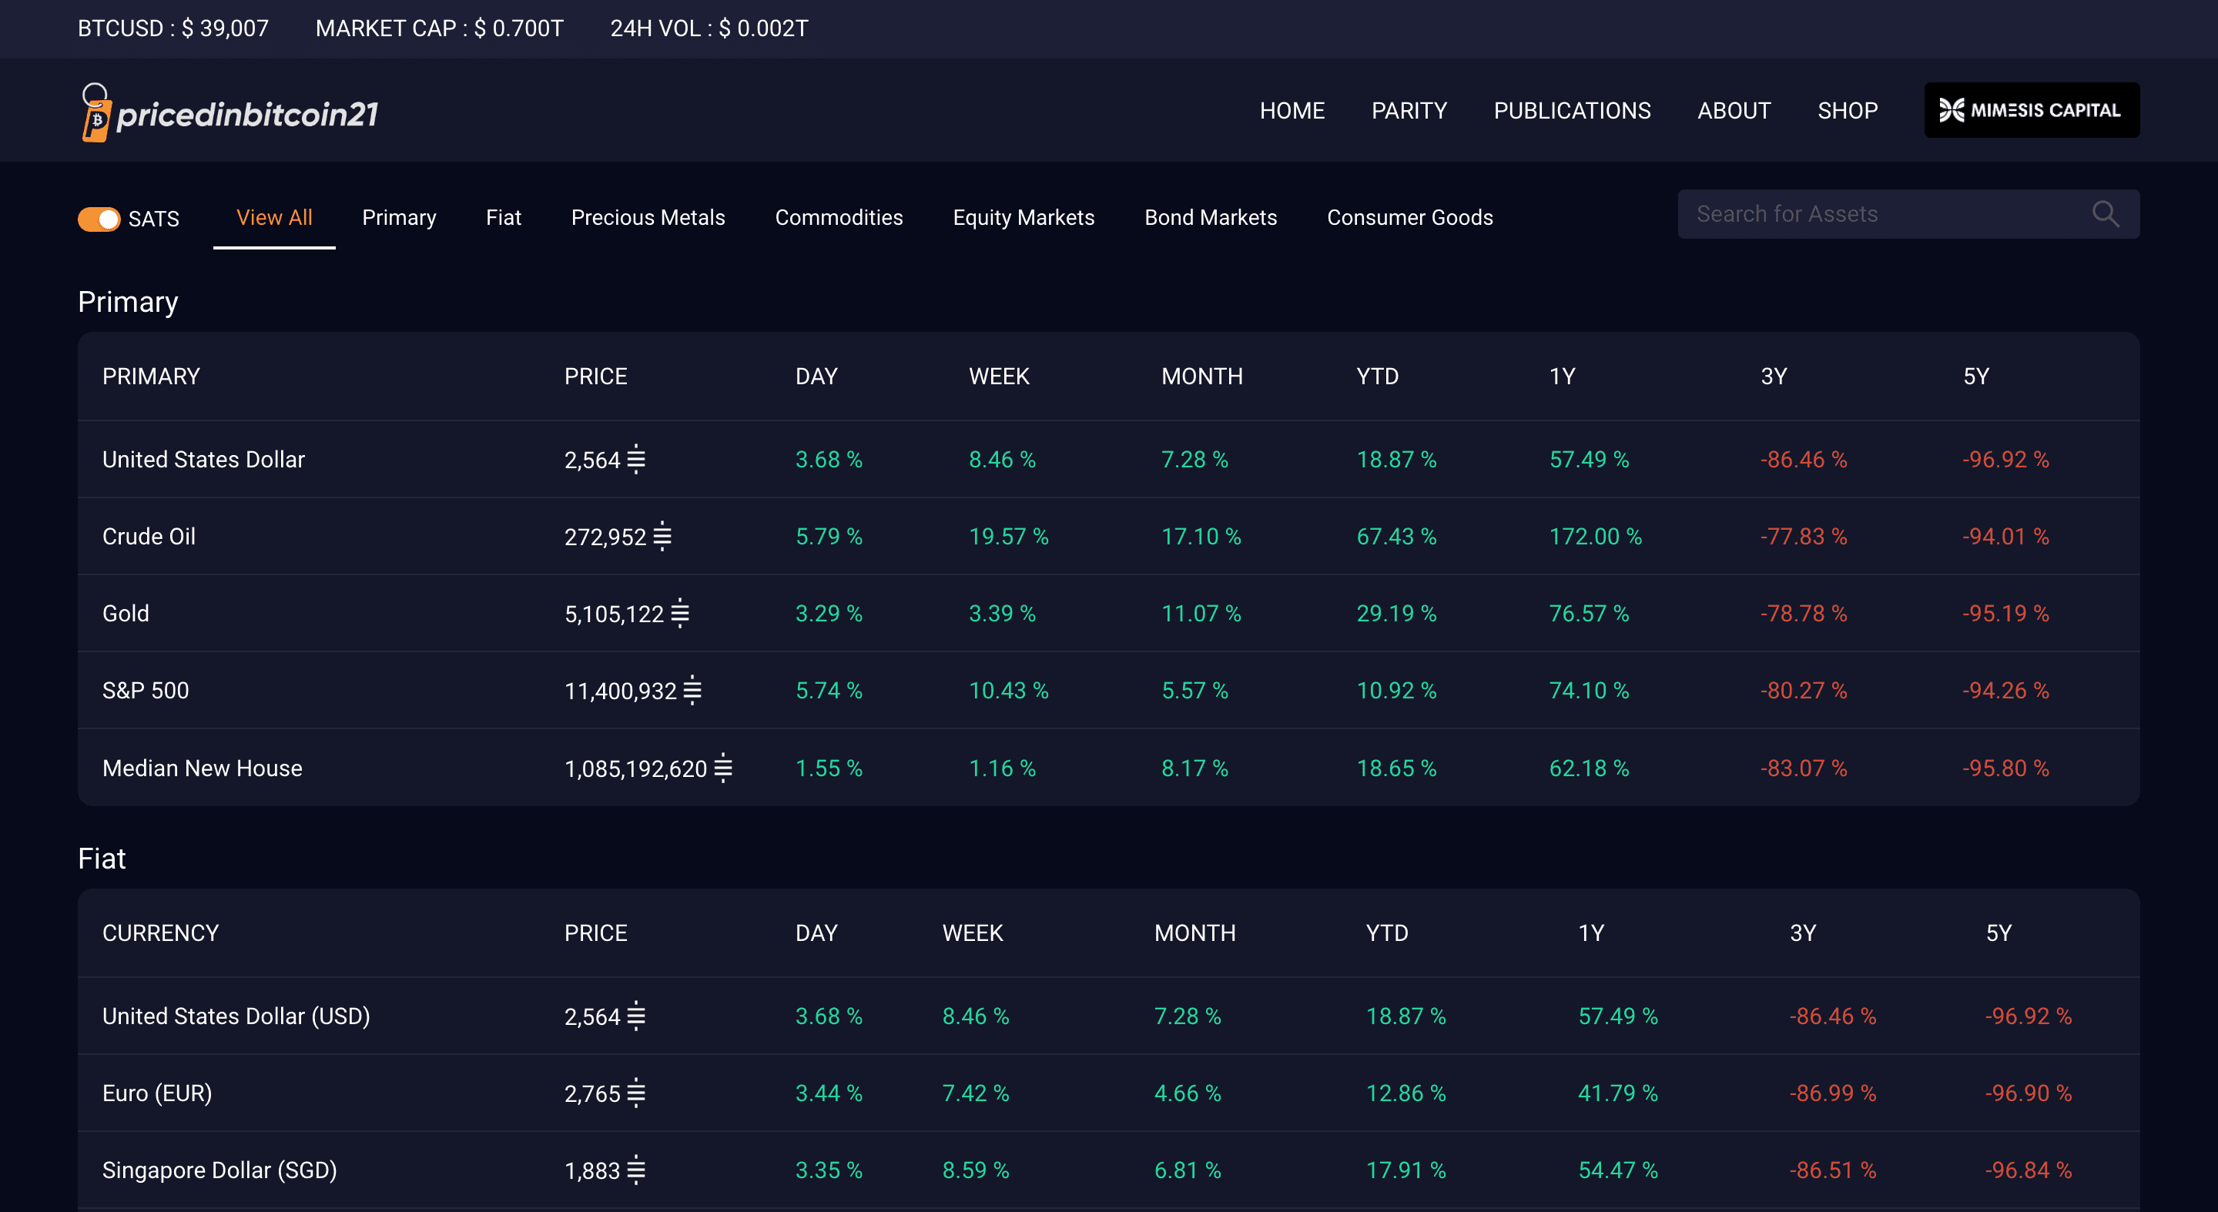2218x1212 pixels.
Task: Toggle the SATS switch
Action: (x=99, y=219)
